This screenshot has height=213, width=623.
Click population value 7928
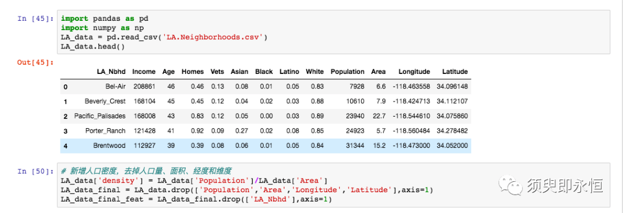356,86
